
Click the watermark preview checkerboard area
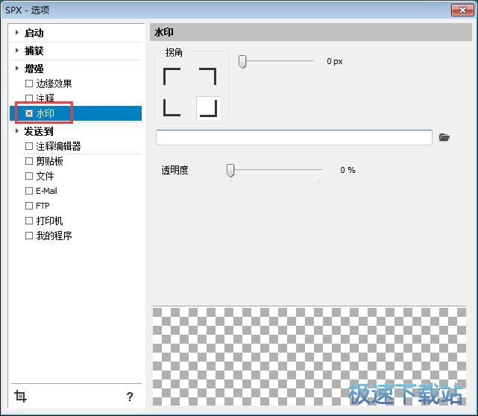(309, 356)
